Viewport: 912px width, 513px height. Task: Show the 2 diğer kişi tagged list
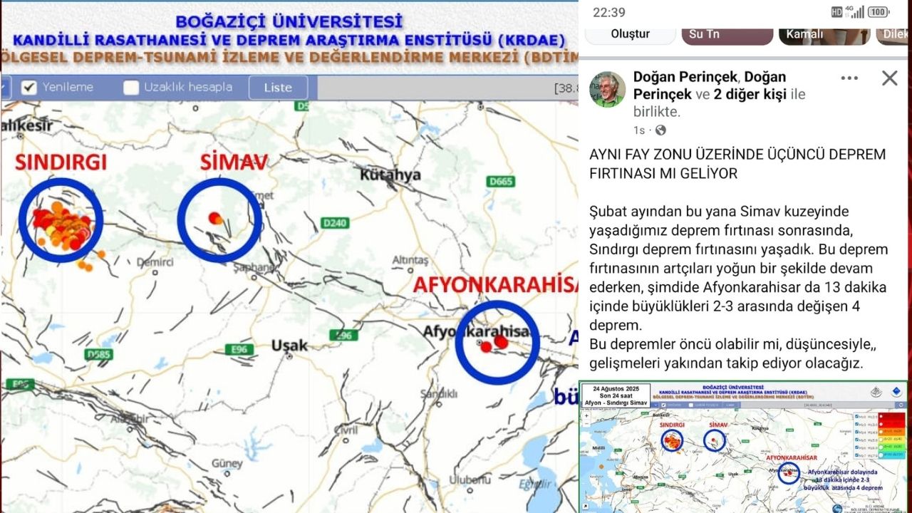coord(750,94)
